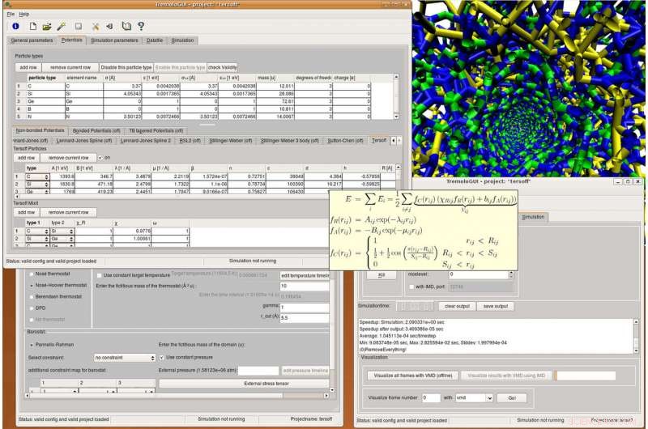Open the Help menu

coord(24,14)
